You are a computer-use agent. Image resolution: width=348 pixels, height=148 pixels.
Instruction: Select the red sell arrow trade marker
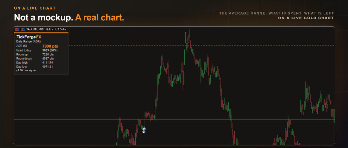(x=144, y=129)
